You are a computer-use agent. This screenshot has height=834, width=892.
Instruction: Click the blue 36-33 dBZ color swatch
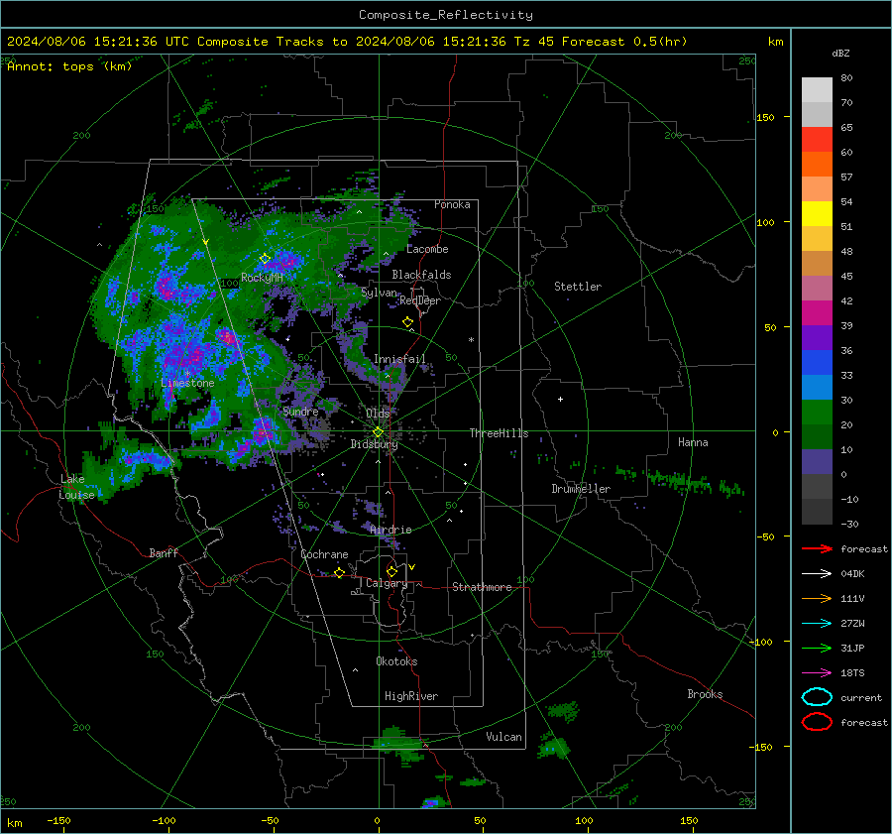coord(817,363)
